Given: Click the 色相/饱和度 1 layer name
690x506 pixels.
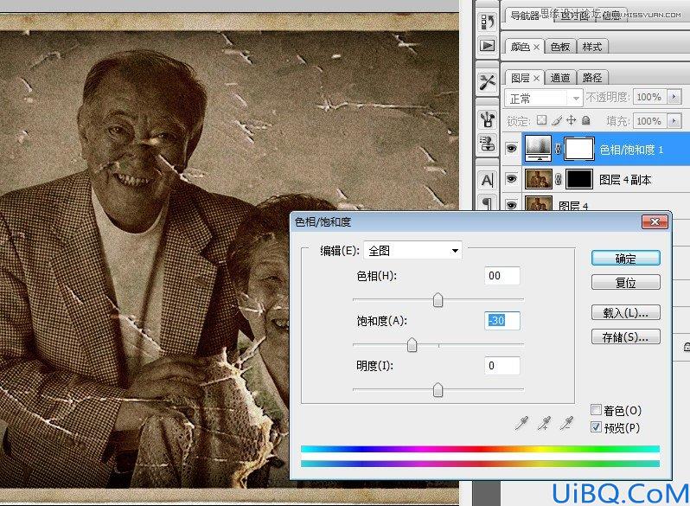Looking at the screenshot, I should [631, 150].
